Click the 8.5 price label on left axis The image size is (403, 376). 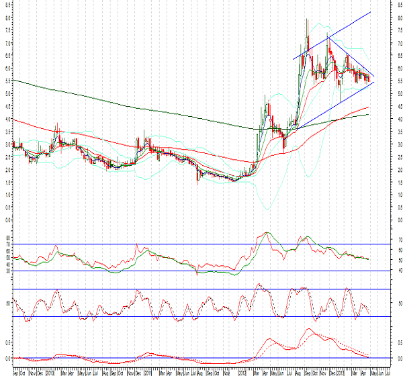click(x=7, y=5)
